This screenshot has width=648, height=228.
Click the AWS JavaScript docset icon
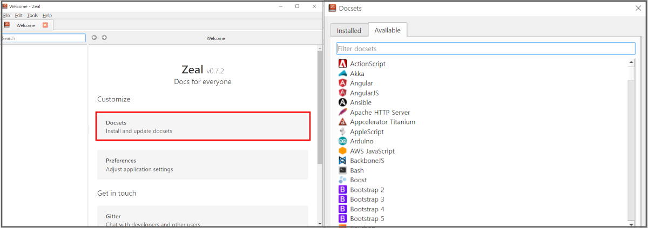tap(342, 151)
